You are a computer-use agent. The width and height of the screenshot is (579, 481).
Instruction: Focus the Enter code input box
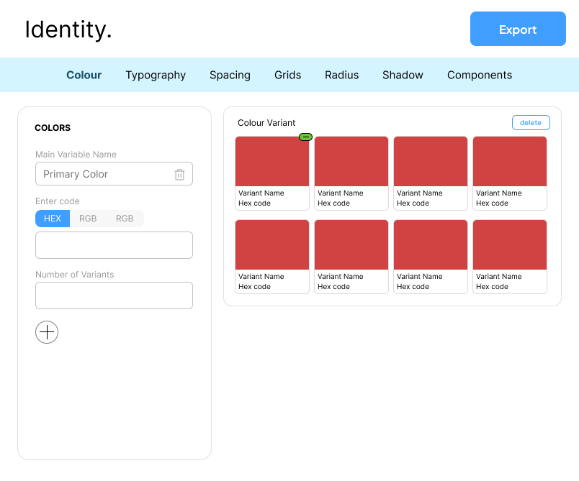coord(114,245)
